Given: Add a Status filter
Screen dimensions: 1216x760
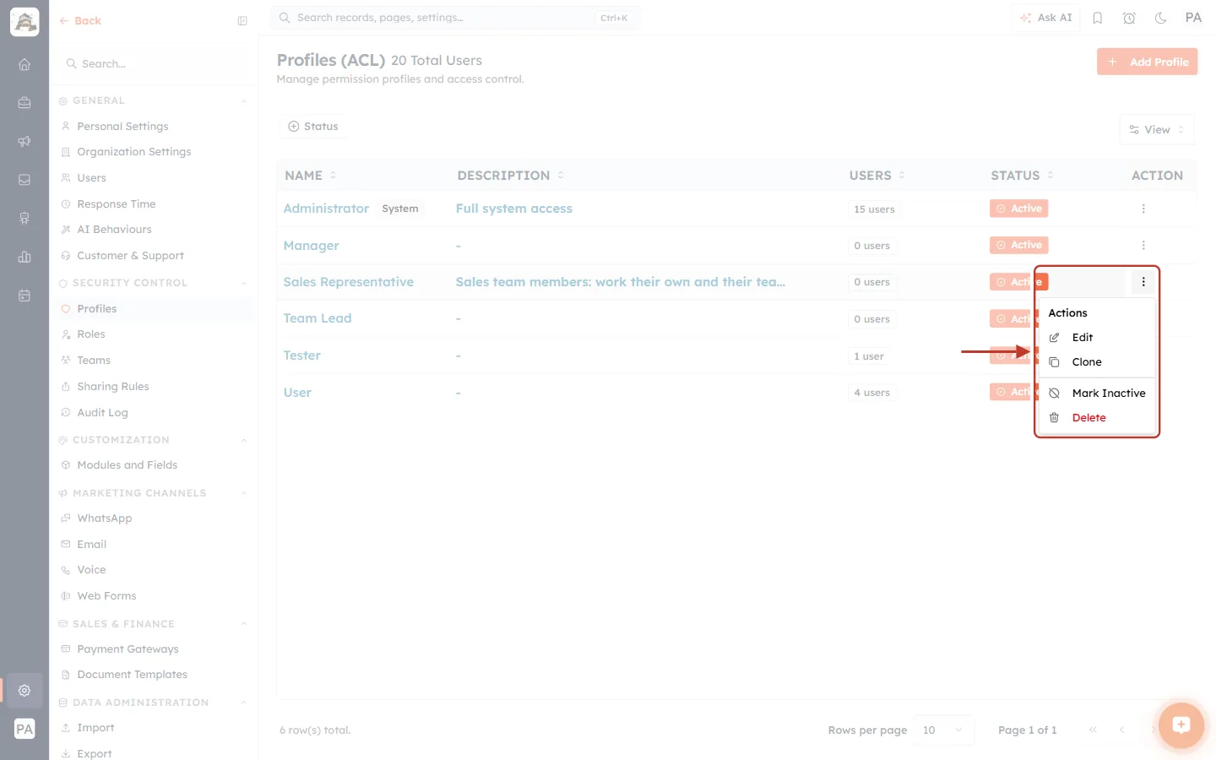Looking at the screenshot, I should pyautogui.click(x=313, y=127).
